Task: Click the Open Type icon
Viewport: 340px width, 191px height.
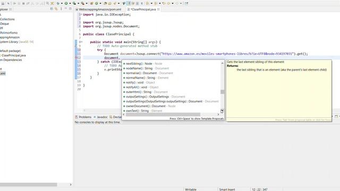Action: pos(105,4)
